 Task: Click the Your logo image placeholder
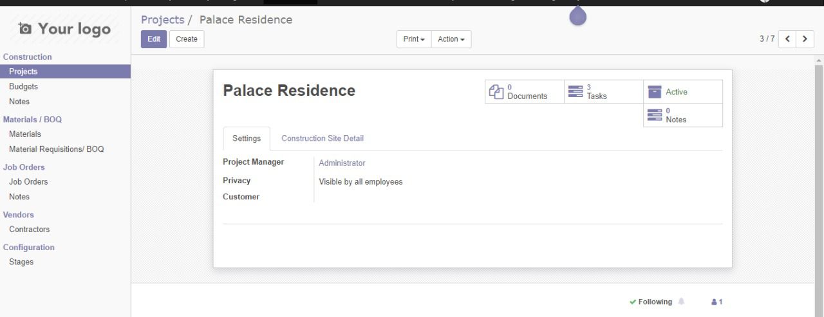[x=65, y=29]
